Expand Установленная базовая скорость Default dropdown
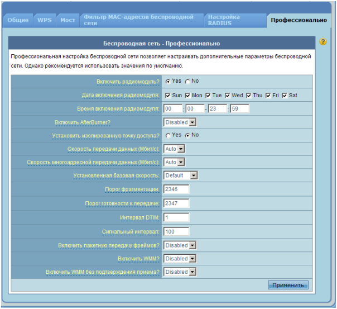Image resolution: width=337 pixels, height=309 pixels. 181,175
